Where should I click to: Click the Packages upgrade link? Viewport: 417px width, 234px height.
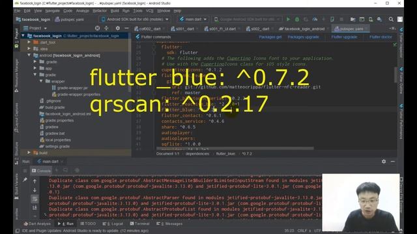[x=303, y=37]
